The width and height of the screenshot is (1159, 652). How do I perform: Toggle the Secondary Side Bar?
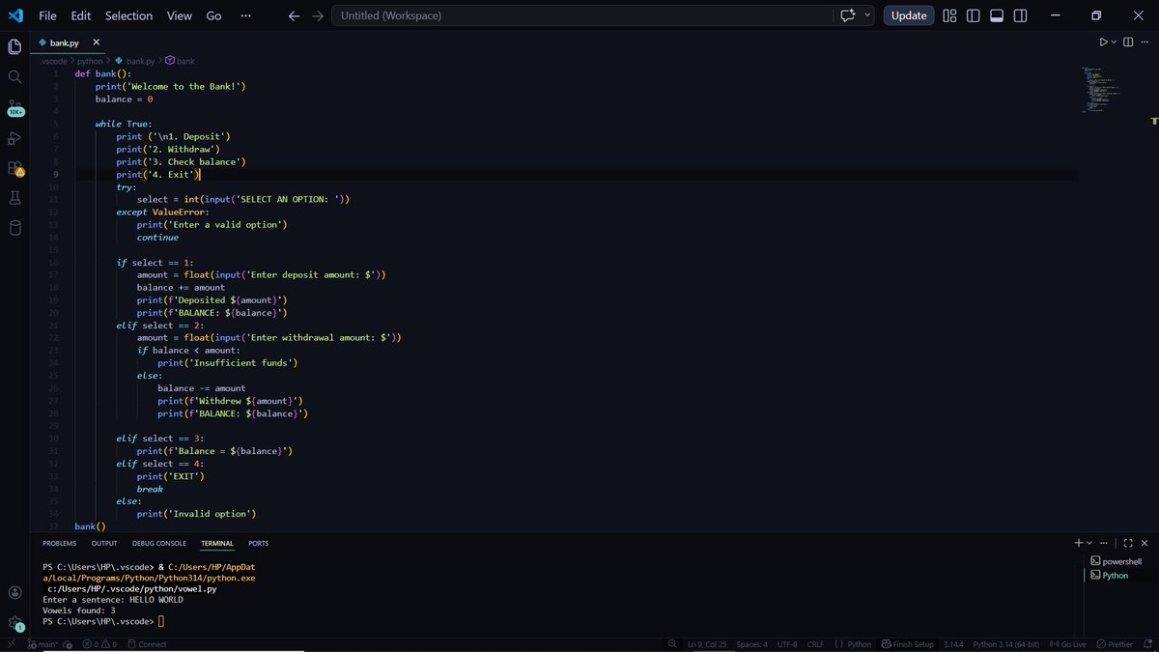1021,15
